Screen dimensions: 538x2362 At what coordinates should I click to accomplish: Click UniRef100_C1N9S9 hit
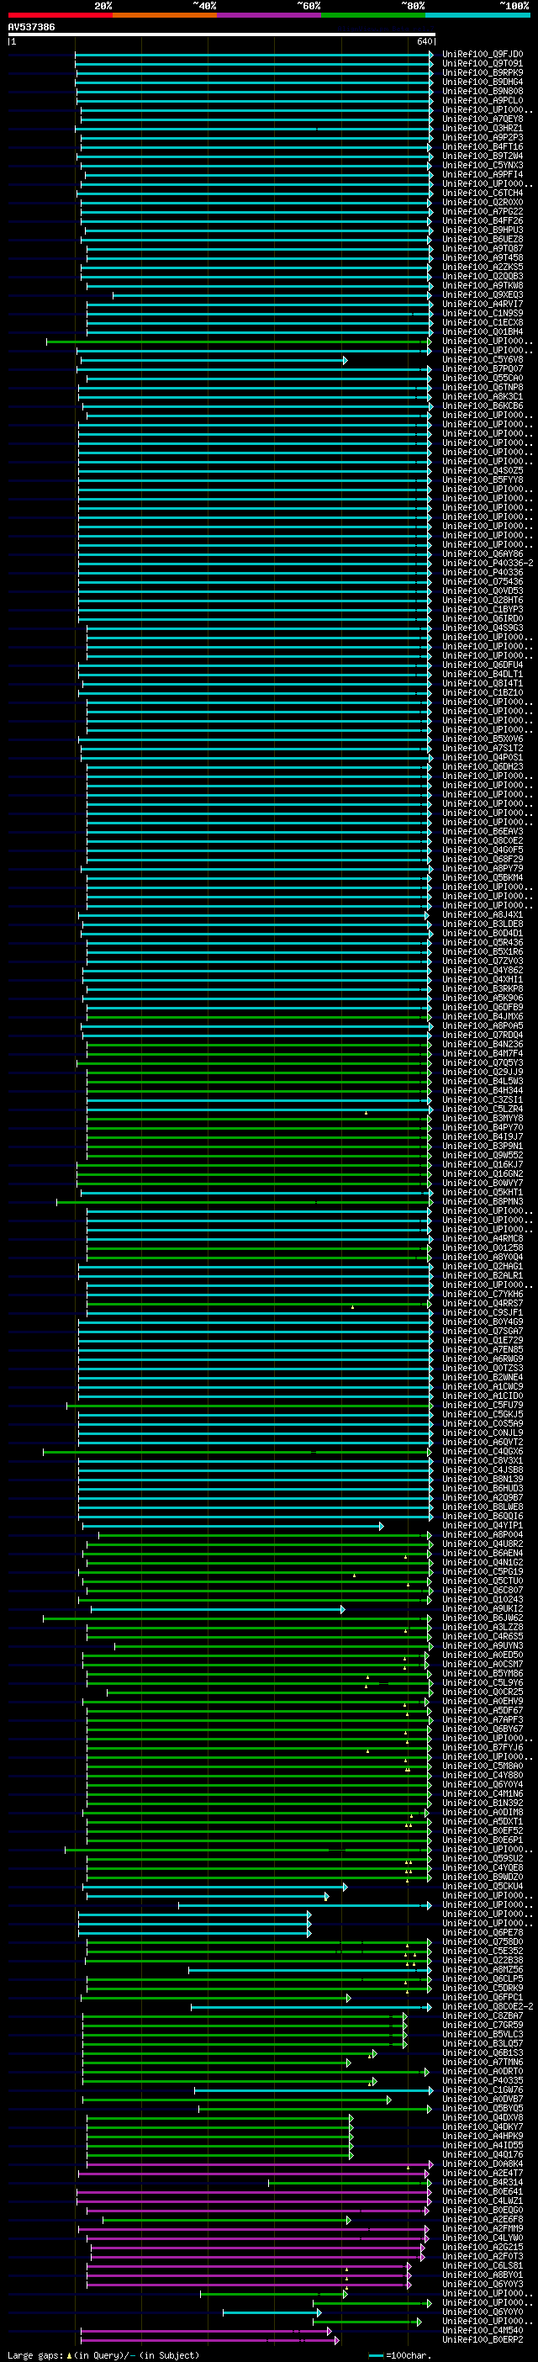(x=483, y=313)
